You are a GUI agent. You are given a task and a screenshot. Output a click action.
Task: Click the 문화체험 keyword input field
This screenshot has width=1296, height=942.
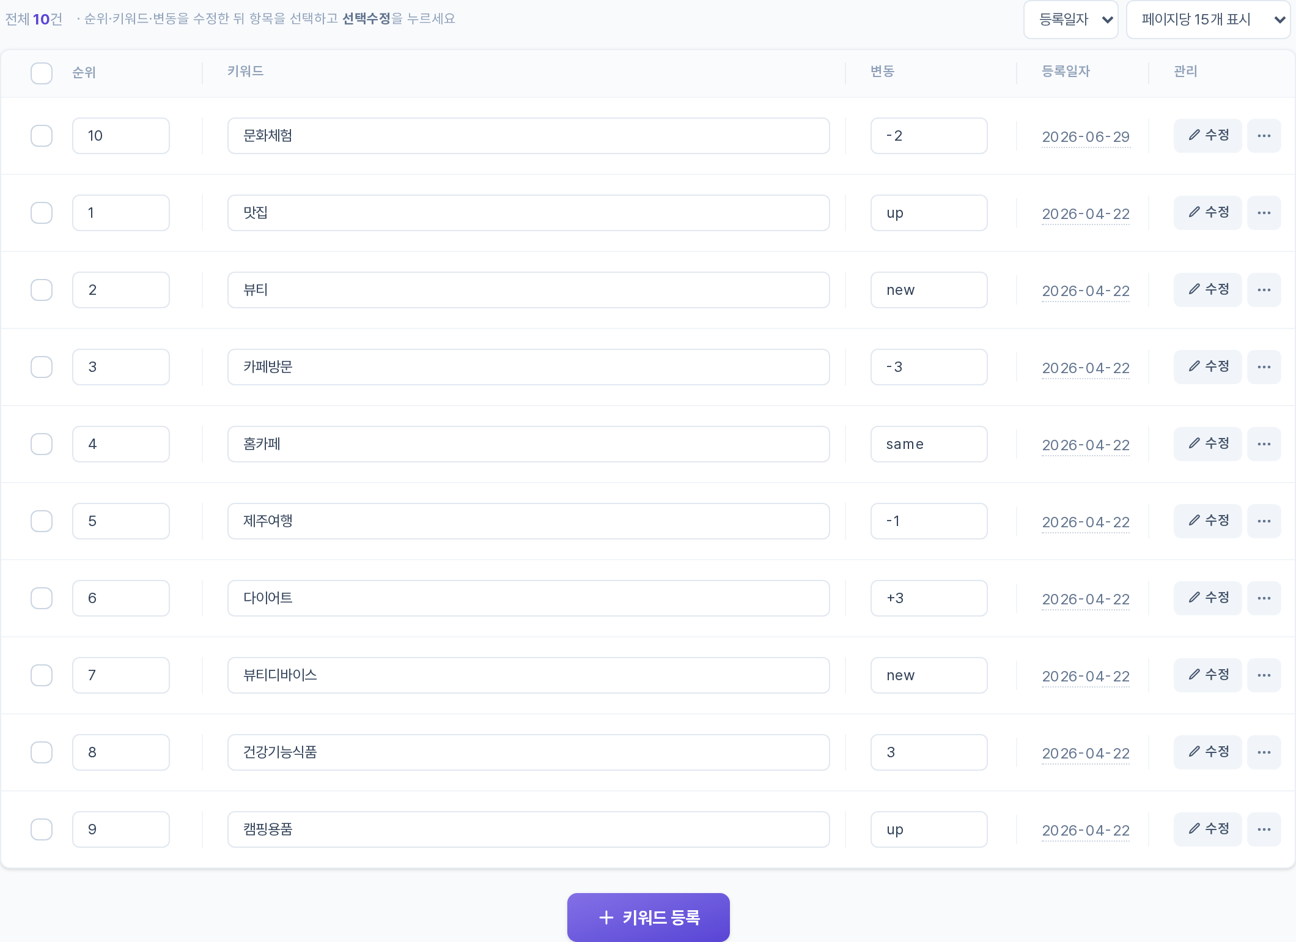(528, 136)
